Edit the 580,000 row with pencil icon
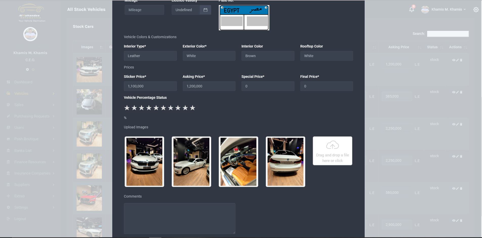Screen dimensions: 482x238 tap(457, 188)
